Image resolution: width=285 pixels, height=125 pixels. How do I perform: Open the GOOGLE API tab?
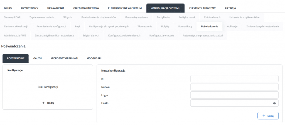[94, 58]
